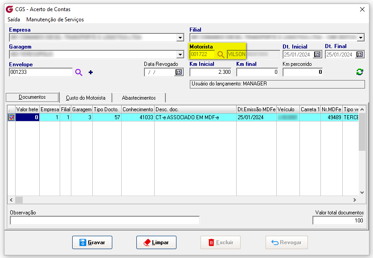The width and height of the screenshot is (373, 258).
Task: Expand the Empresa dropdown
Action: point(180,37)
